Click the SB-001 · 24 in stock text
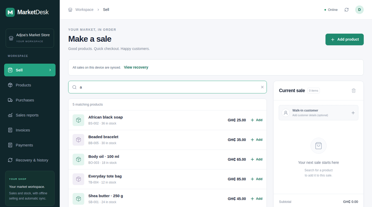Screen dimensions: 372x207 tap(102, 202)
